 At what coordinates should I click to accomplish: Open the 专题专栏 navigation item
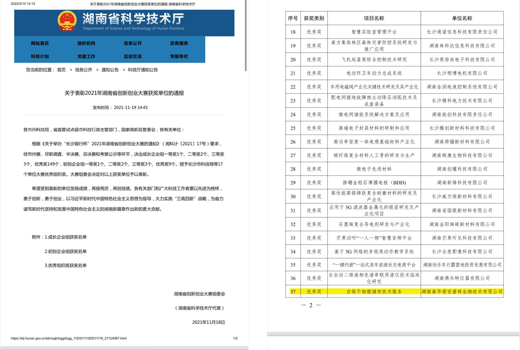click(179, 56)
